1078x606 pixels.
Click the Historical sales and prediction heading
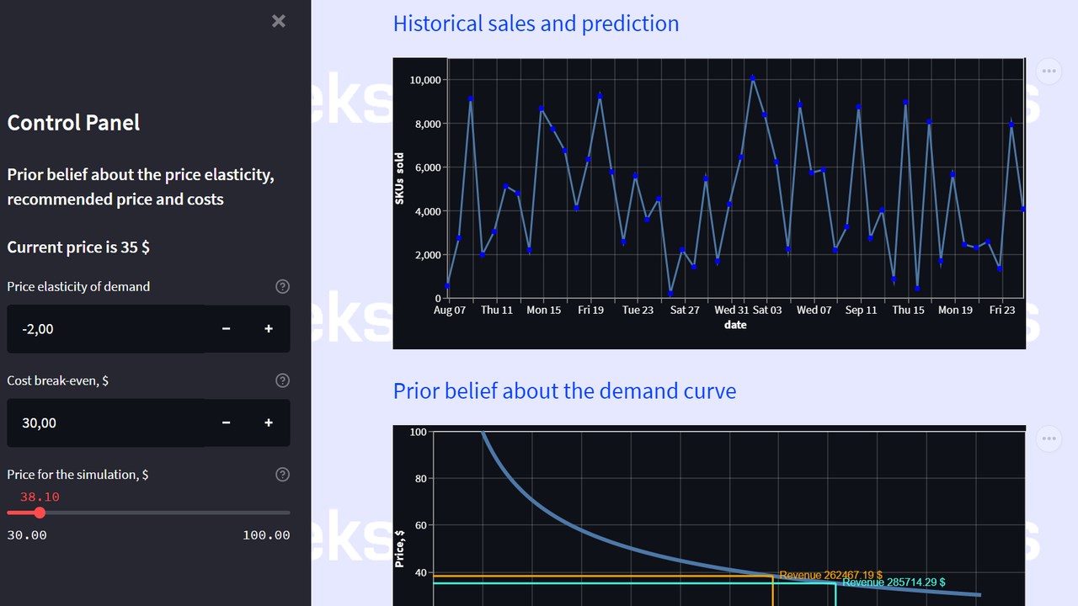pyautogui.click(x=536, y=24)
